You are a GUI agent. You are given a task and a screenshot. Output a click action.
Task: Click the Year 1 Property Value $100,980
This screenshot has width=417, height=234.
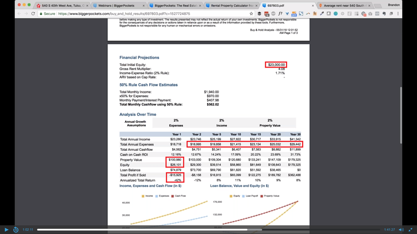click(175, 160)
